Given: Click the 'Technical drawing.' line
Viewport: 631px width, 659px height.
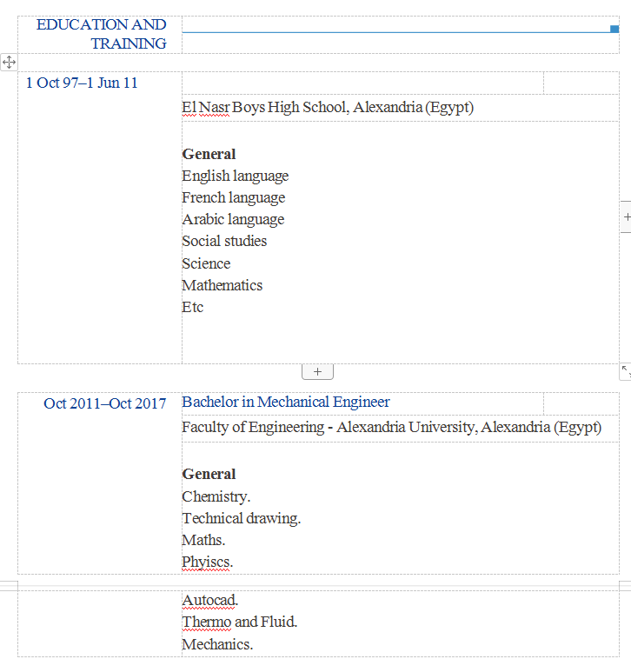Looking at the screenshot, I should (x=241, y=518).
